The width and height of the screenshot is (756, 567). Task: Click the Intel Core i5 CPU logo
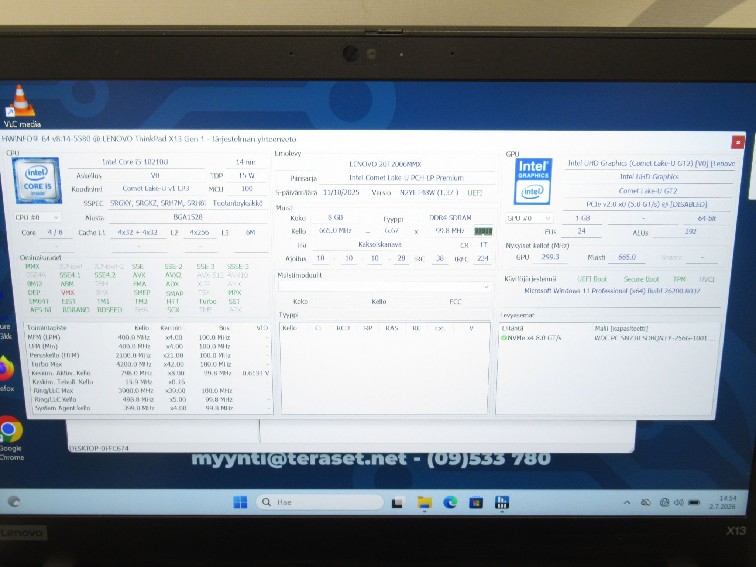(x=37, y=181)
